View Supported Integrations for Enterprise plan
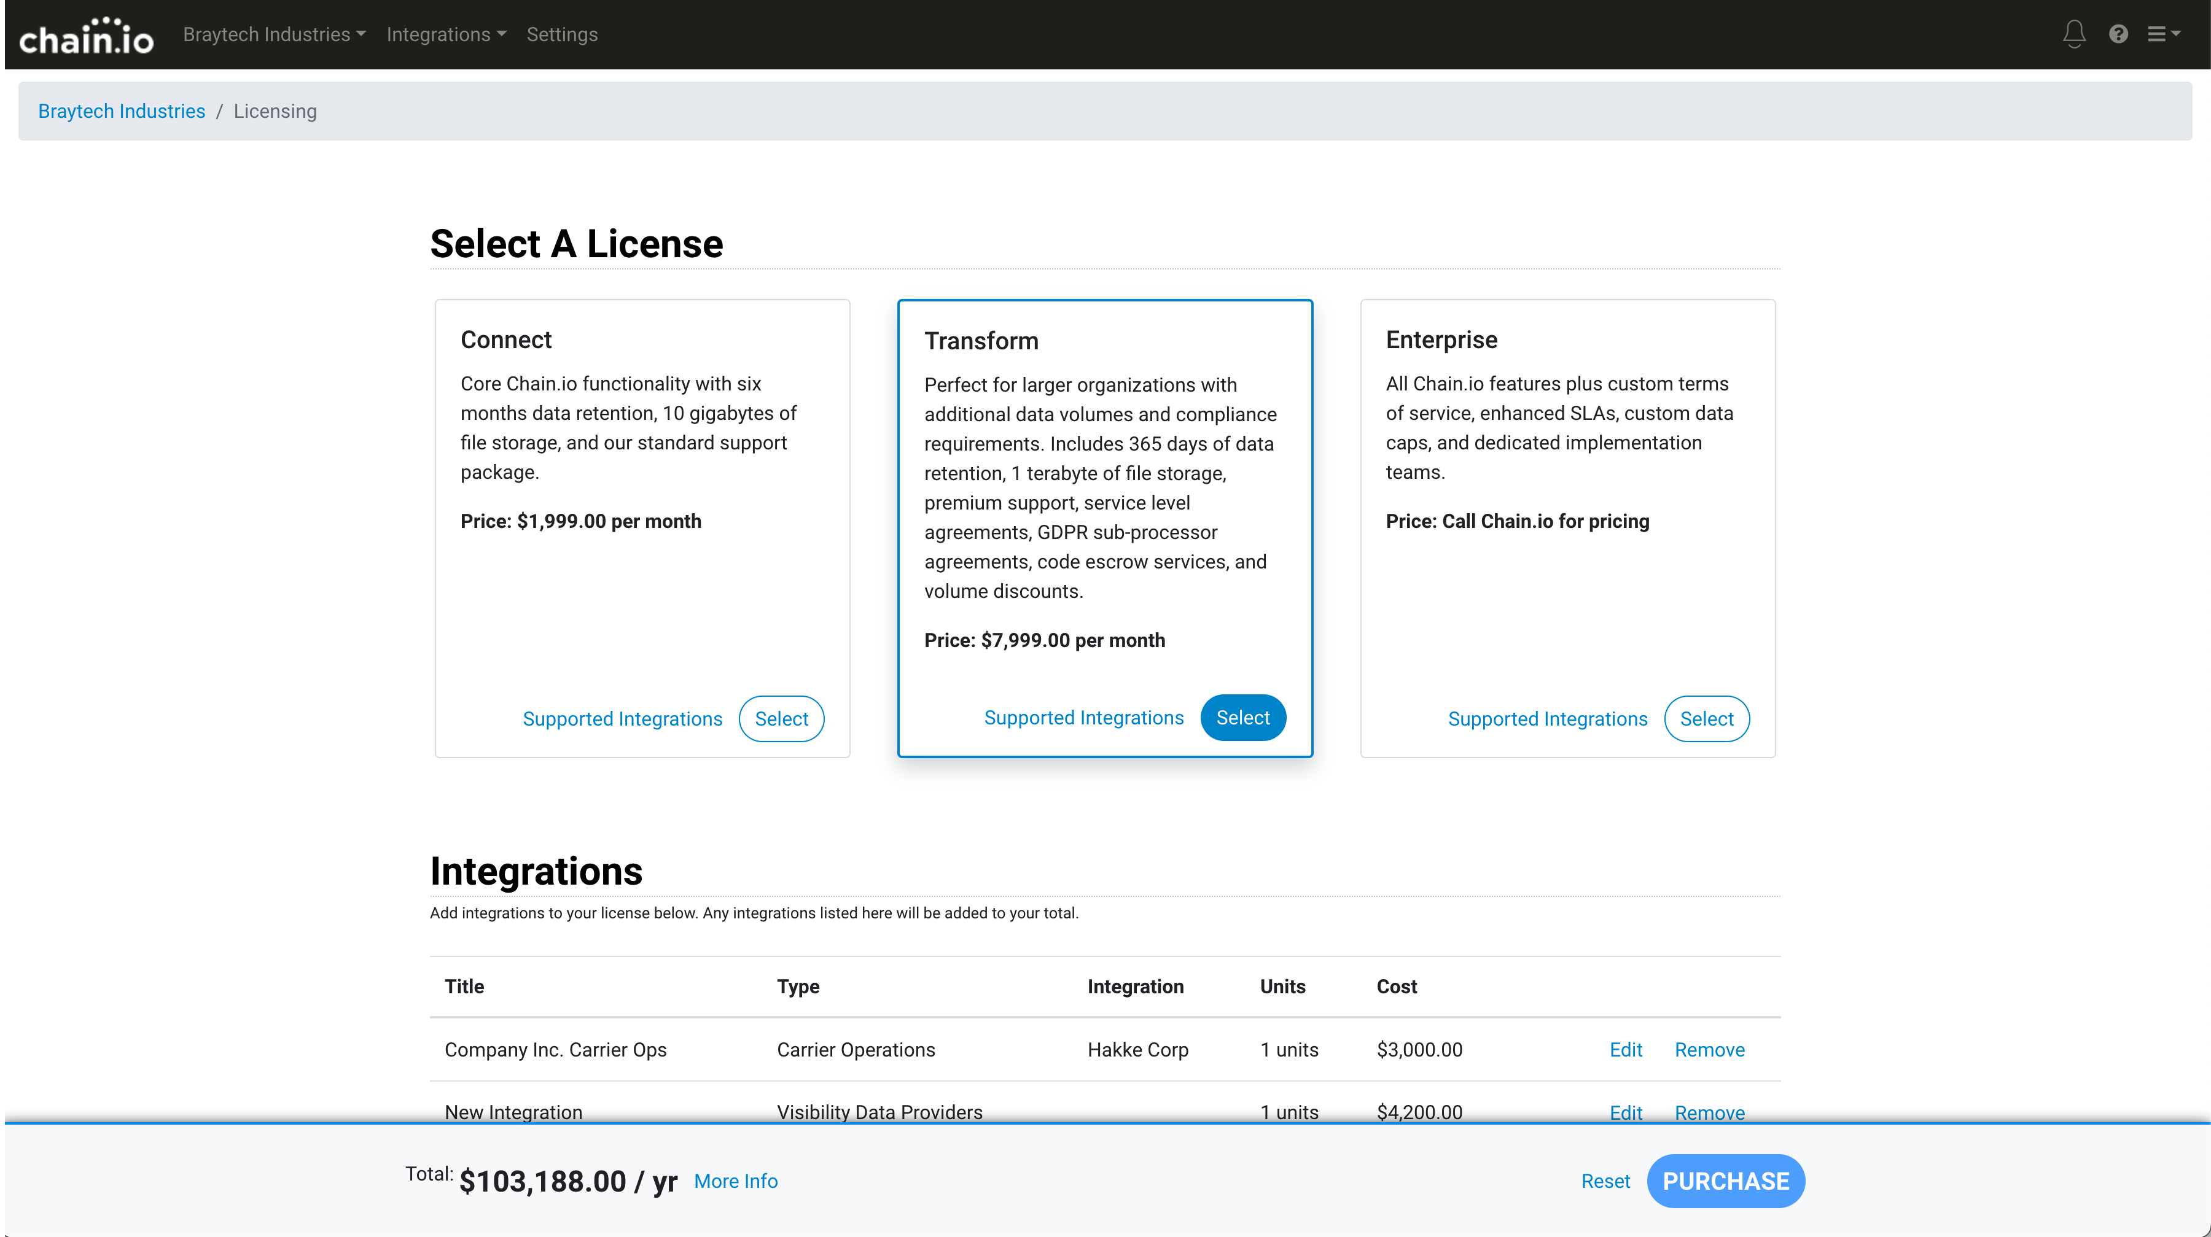Viewport: 2211px width, 1237px height. tap(1546, 719)
